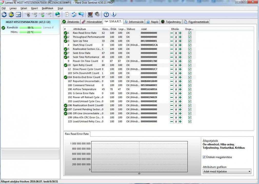Click the disk with stethoscope test icon

[x=28, y=15]
